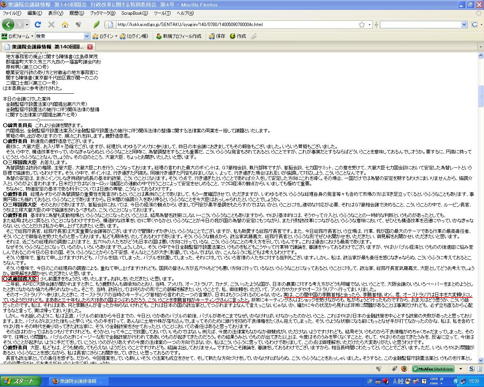Click the gray gears icon in navigation toolbar
484x387 pixels.
[x=79, y=25]
